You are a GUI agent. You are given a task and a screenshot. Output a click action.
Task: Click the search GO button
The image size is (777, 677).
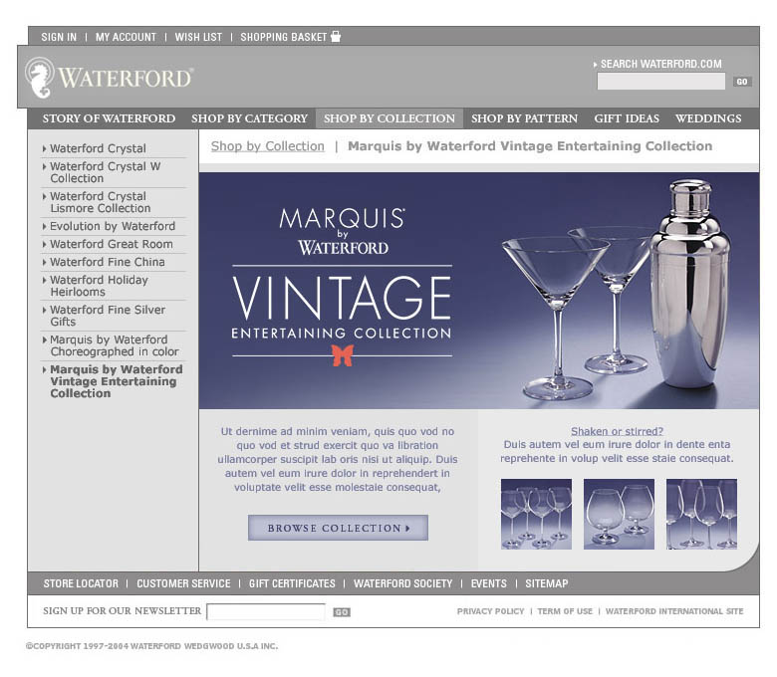click(742, 82)
